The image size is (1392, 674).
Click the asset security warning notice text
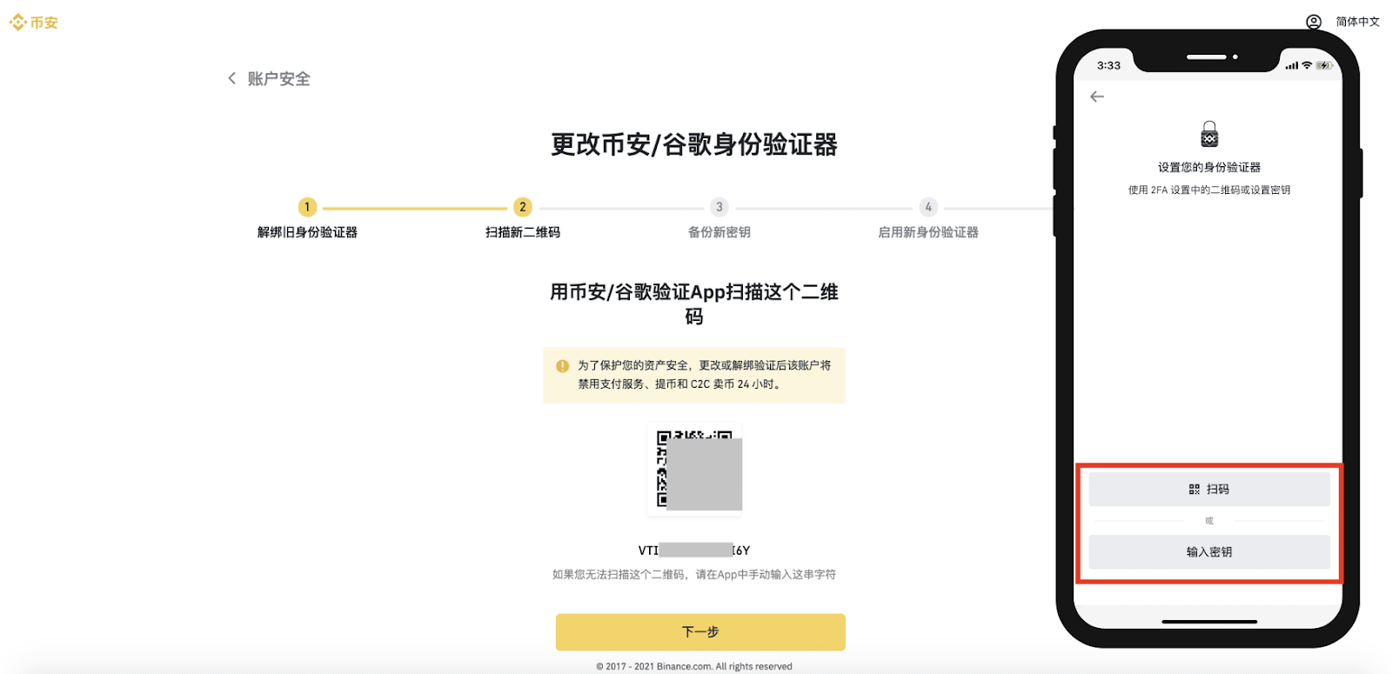(705, 375)
